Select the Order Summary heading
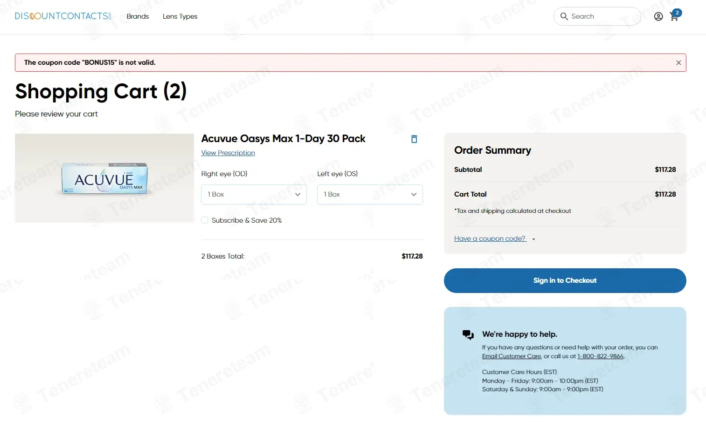The height and width of the screenshot is (422, 706). (x=492, y=150)
